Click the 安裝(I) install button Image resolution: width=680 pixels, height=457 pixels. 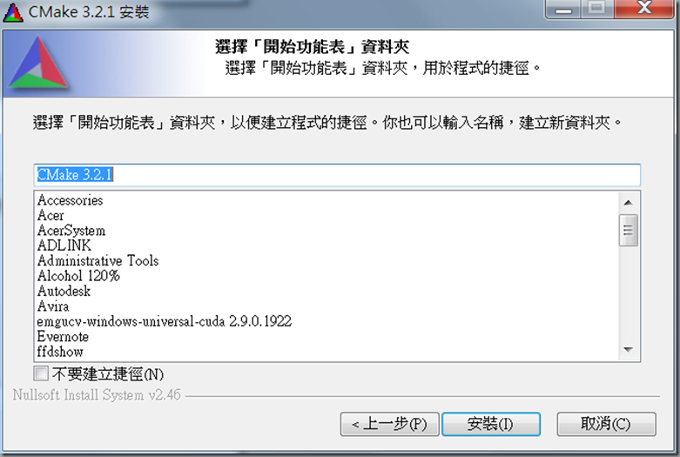491,424
